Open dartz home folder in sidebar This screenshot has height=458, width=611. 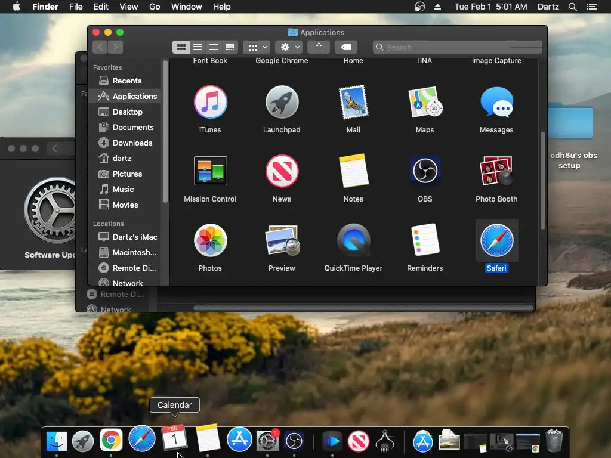pyautogui.click(x=124, y=158)
